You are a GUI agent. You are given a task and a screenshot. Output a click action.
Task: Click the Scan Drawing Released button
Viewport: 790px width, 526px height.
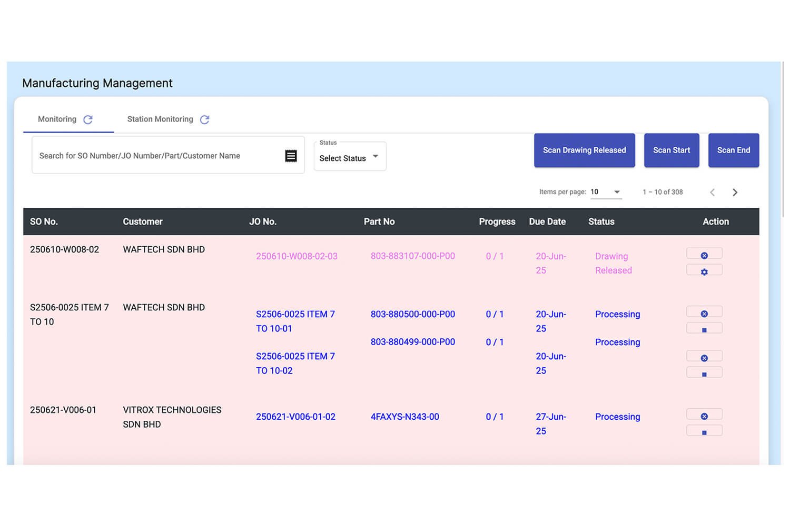584,150
